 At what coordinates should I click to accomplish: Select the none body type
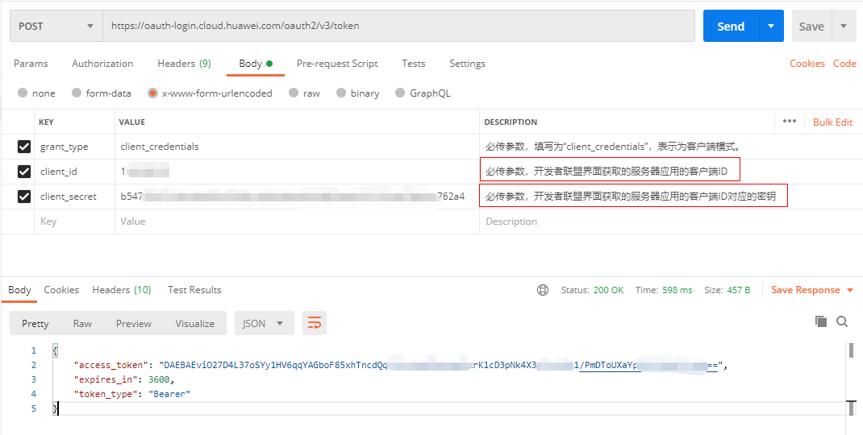click(x=23, y=93)
